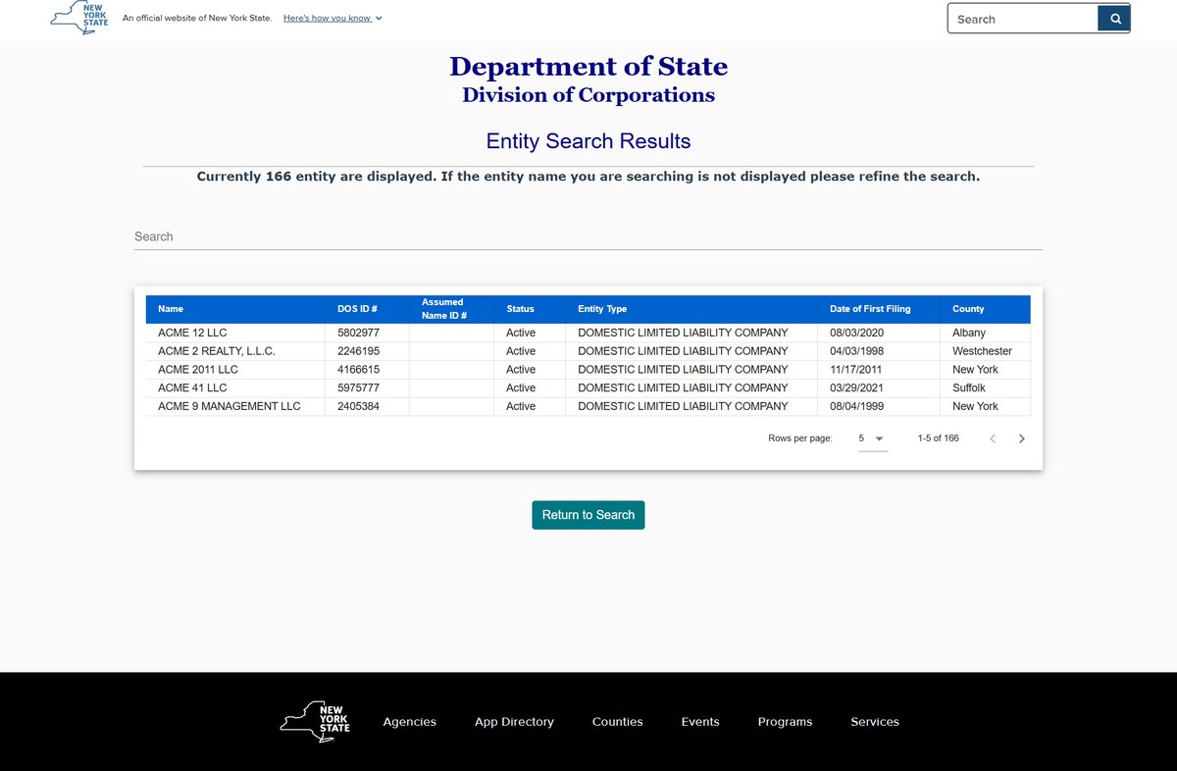Click the Return to Search button
Screen dimensions: 1177x771
coord(588,515)
